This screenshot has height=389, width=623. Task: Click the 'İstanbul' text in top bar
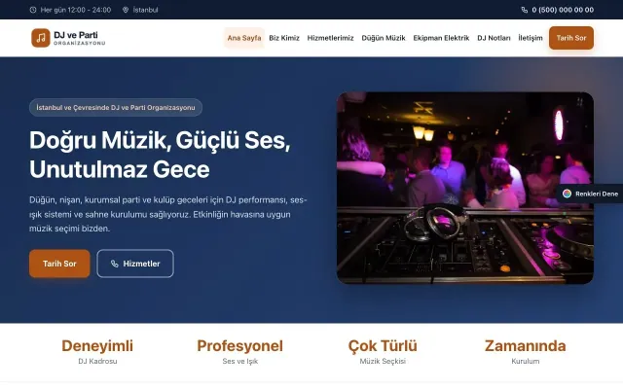click(x=145, y=10)
